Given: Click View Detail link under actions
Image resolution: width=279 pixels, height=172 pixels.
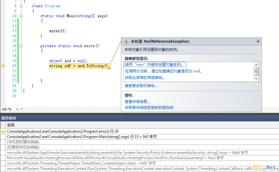Looking at the screenshot, I should (x=137, y=102).
